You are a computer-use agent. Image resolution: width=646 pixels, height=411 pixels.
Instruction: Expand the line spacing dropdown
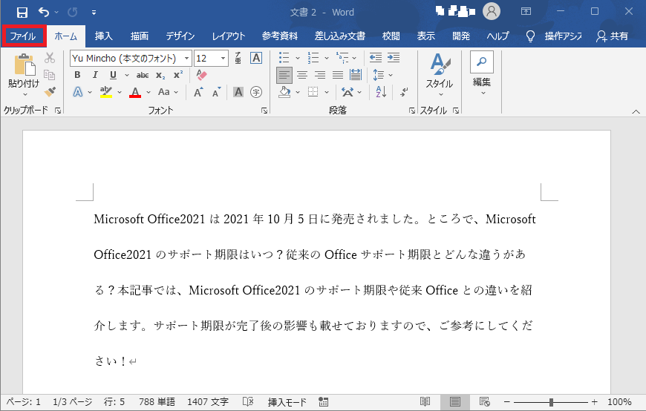coord(391,75)
